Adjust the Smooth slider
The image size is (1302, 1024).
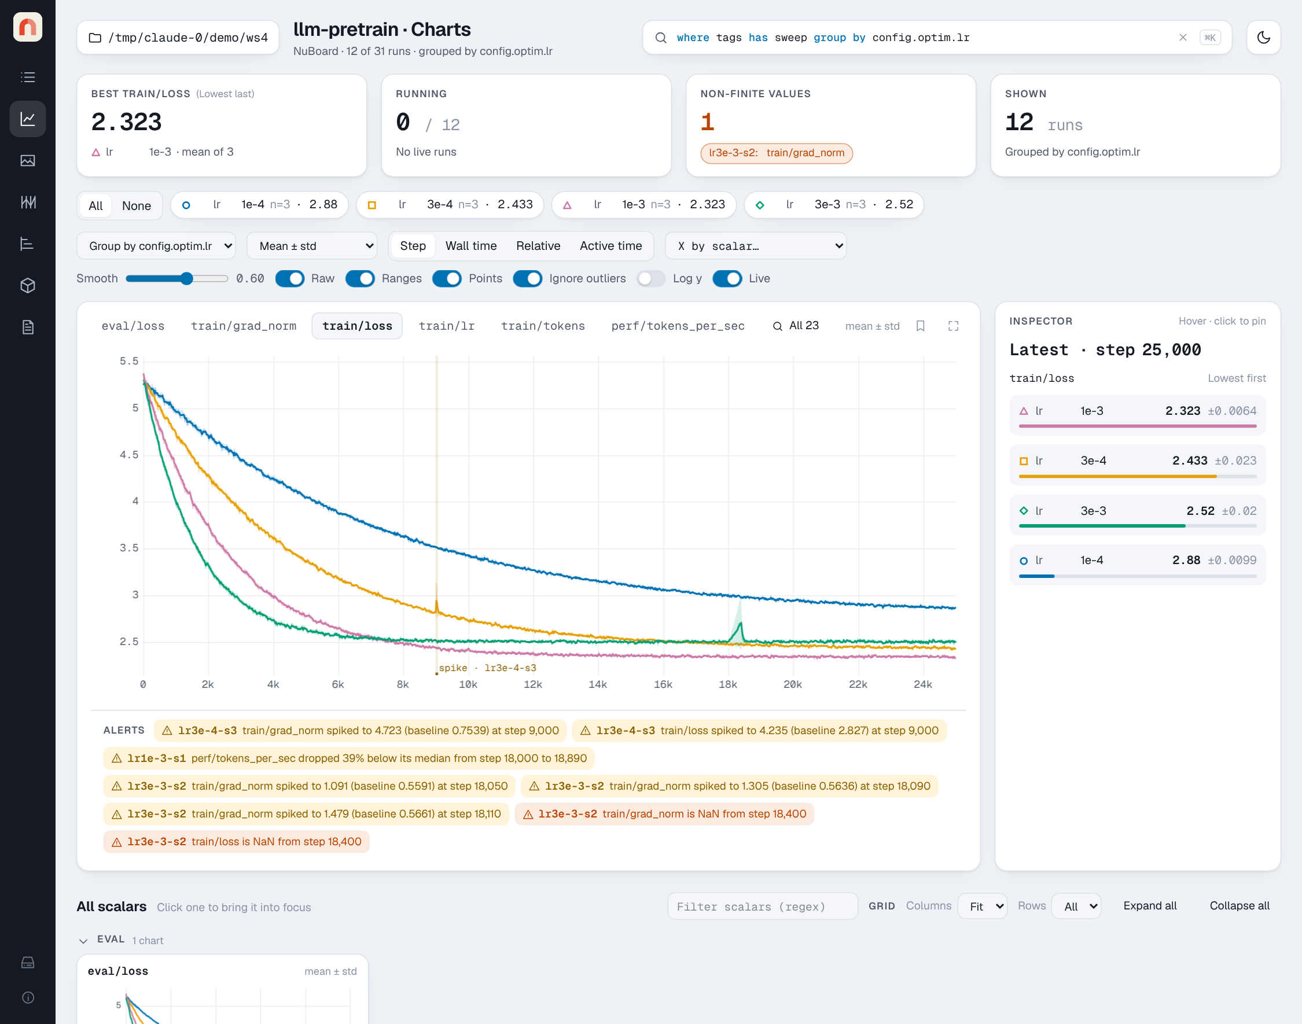tap(177, 279)
